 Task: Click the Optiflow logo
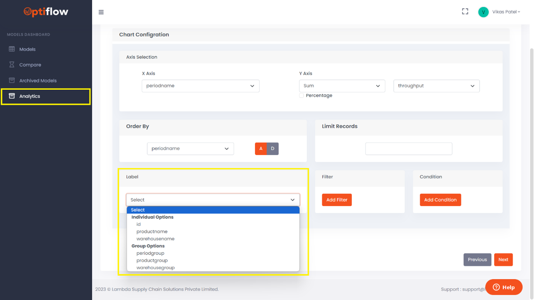tap(45, 12)
